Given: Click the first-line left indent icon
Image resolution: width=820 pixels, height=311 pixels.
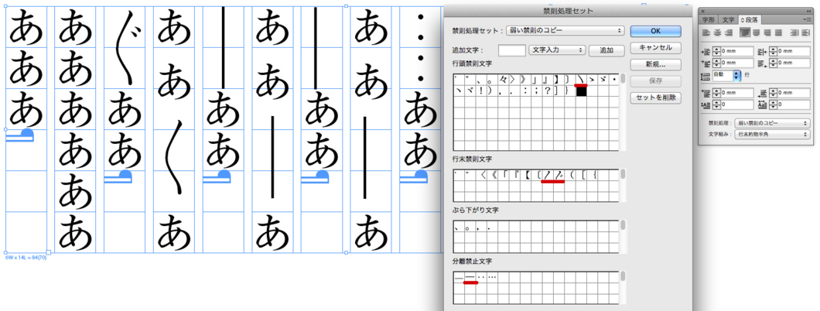Looking at the screenshot, I should tap(706, 63).
